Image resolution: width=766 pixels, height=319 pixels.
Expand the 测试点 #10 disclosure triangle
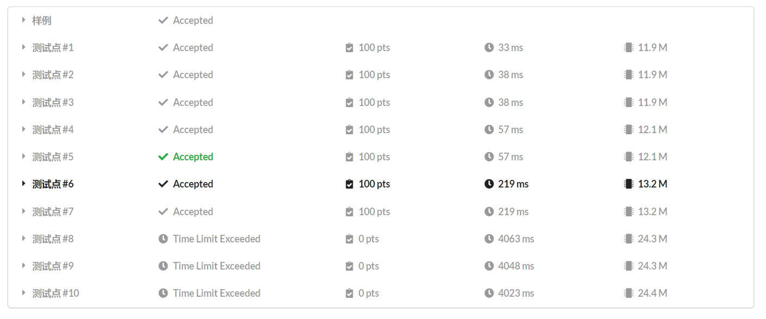(23, 293)
